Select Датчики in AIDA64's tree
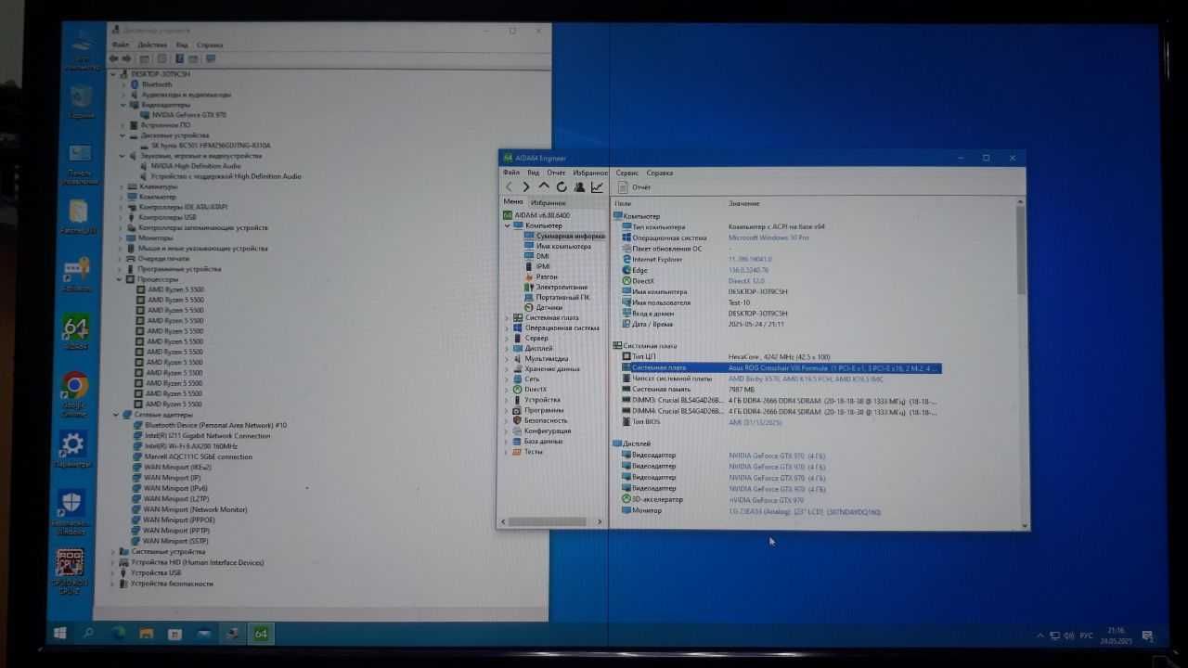The image size is (1188, 668). point(543,307)
